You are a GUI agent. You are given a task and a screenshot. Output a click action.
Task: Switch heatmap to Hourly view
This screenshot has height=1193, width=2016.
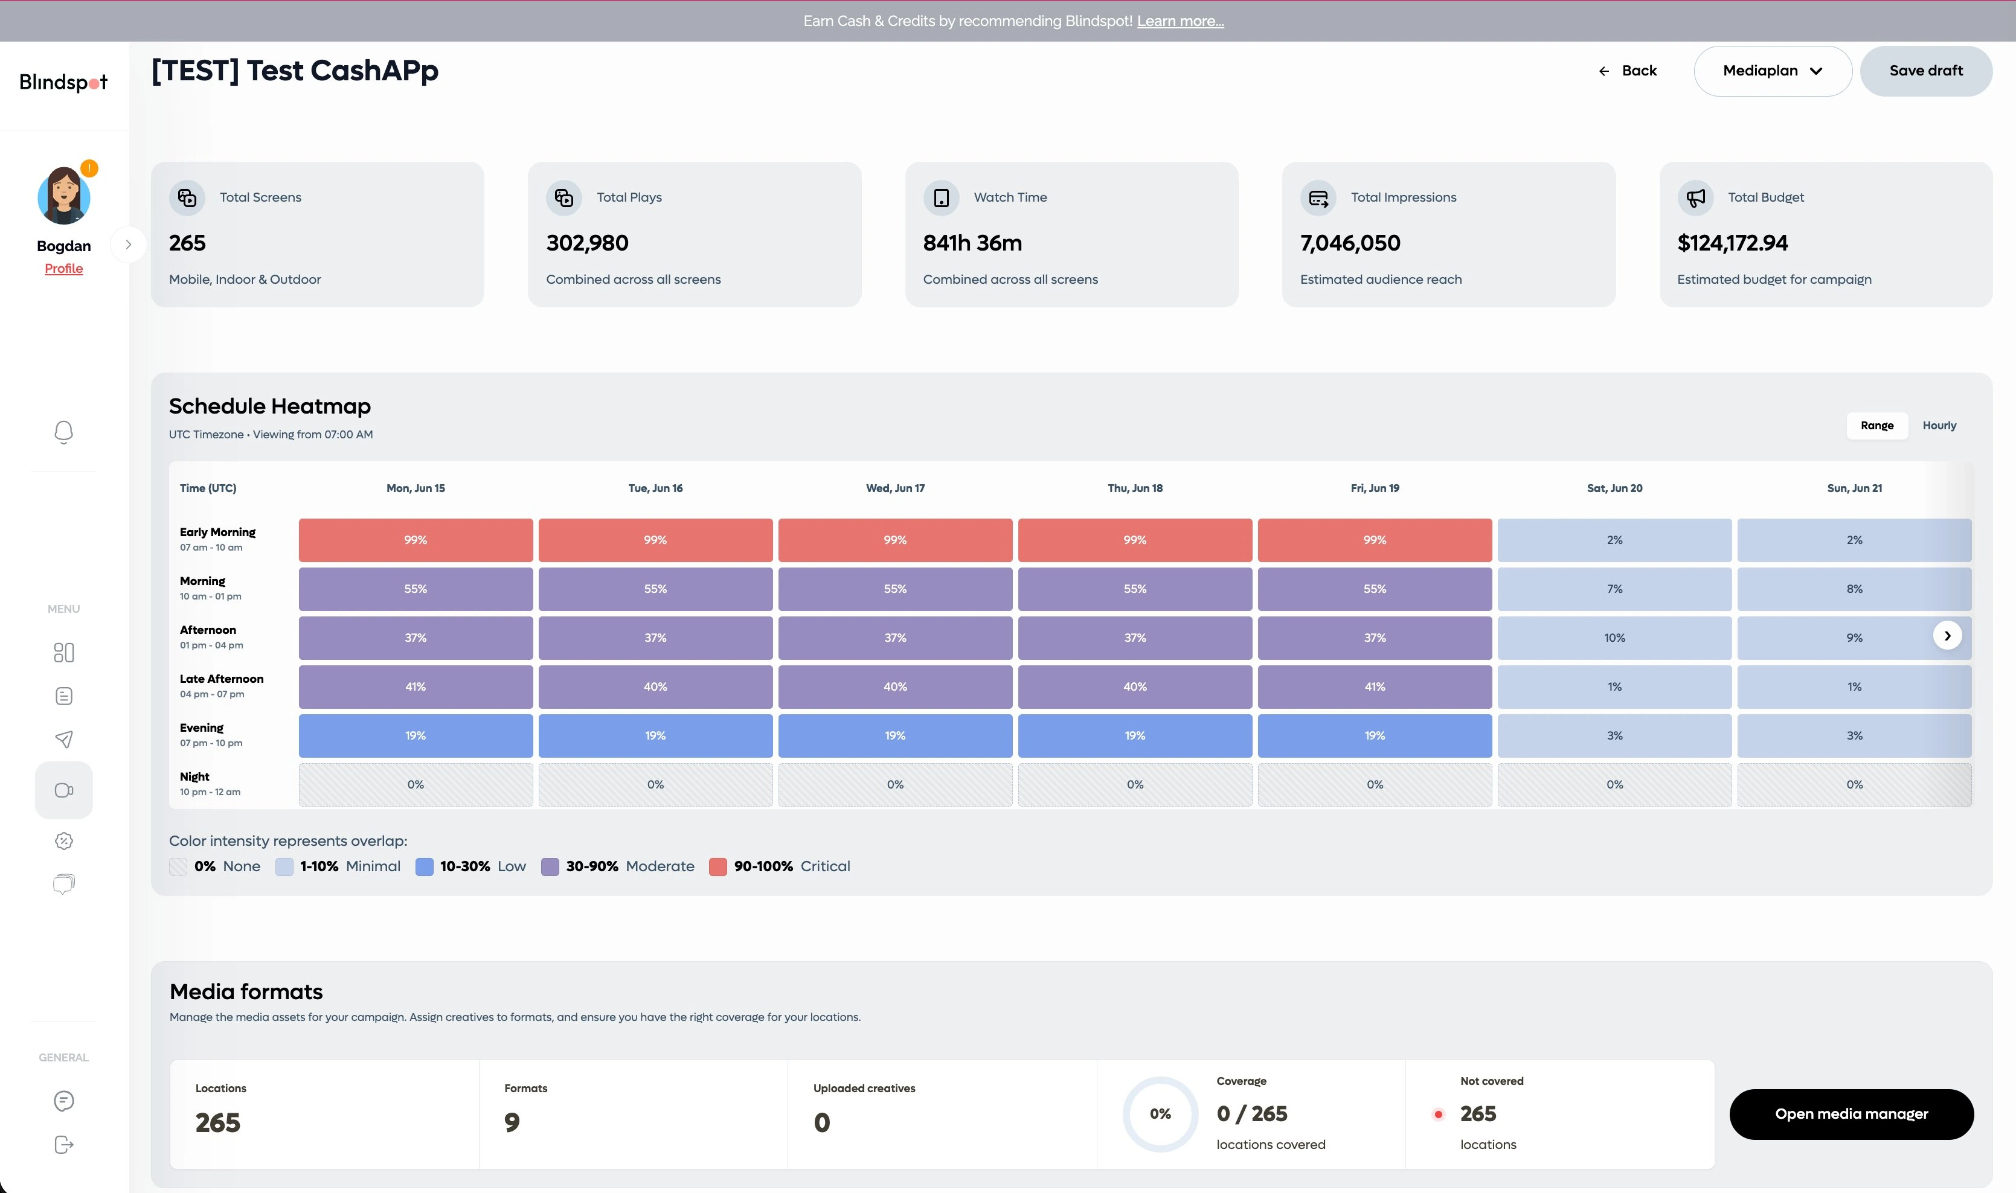[x=1939, y=425]
